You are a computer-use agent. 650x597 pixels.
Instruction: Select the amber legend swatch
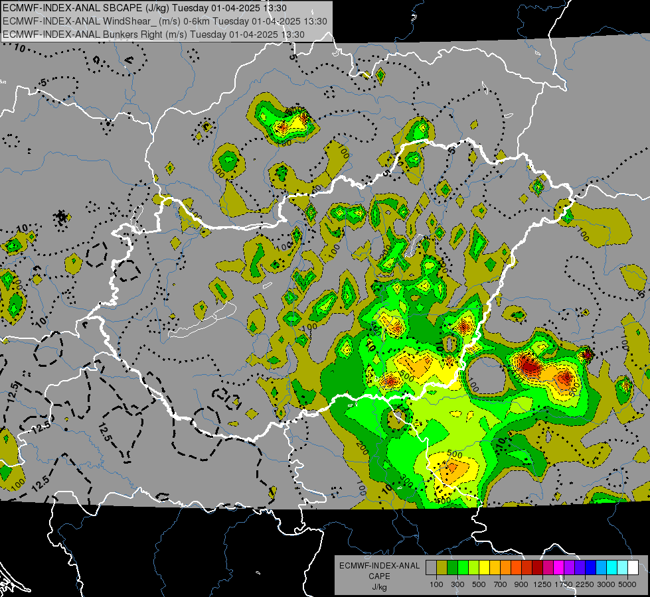point(495,568)
